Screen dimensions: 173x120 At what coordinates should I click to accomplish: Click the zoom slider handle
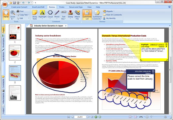pos(151,117)
